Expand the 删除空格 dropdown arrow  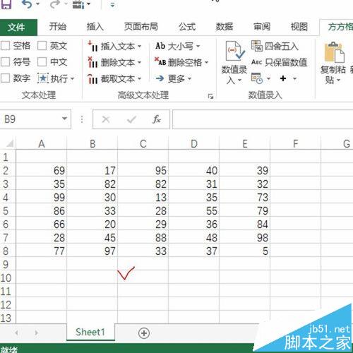click(x=206, y=62)
